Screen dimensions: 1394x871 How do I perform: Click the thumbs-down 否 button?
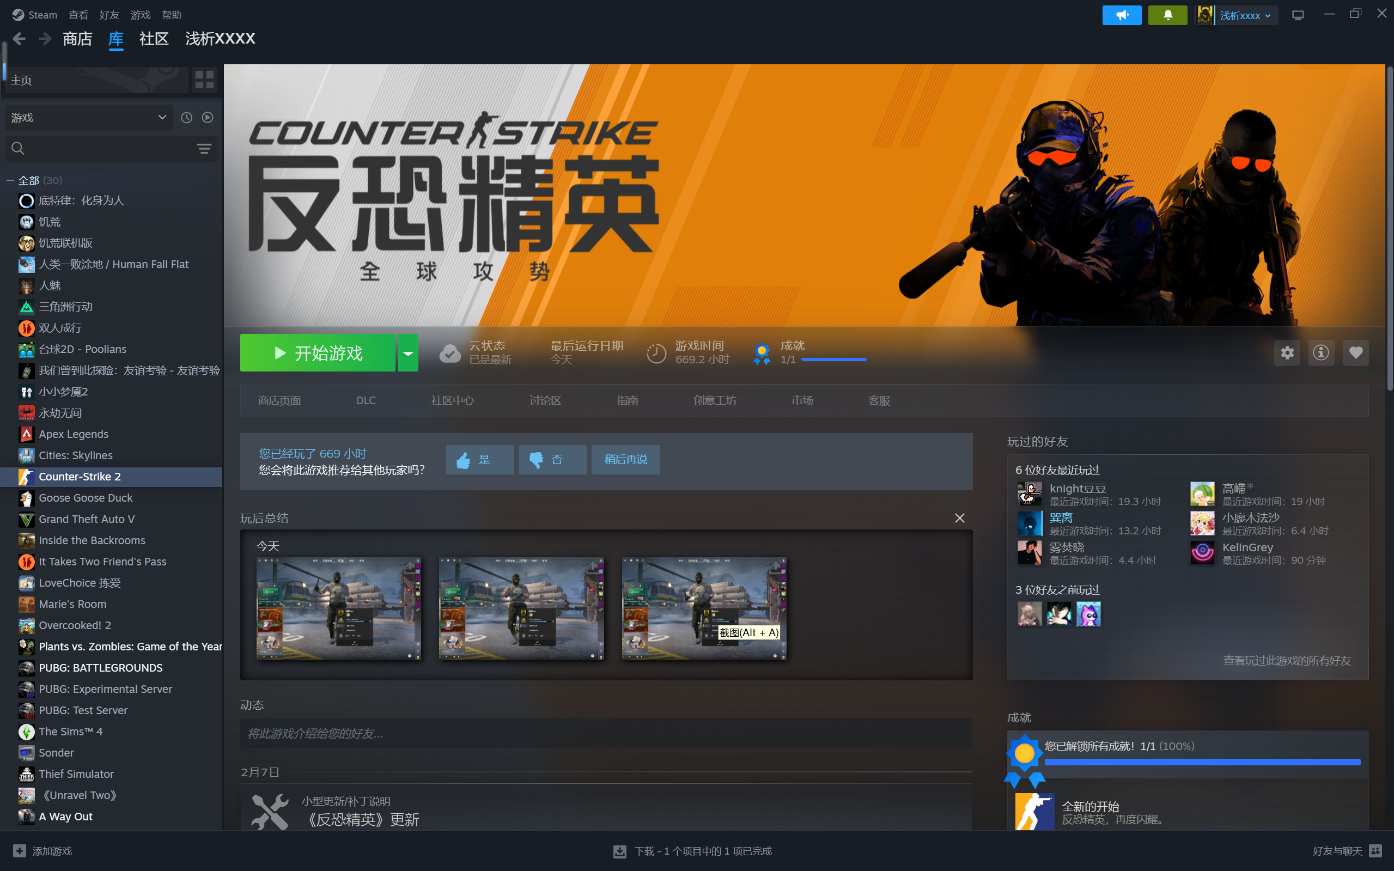point(552,460)
